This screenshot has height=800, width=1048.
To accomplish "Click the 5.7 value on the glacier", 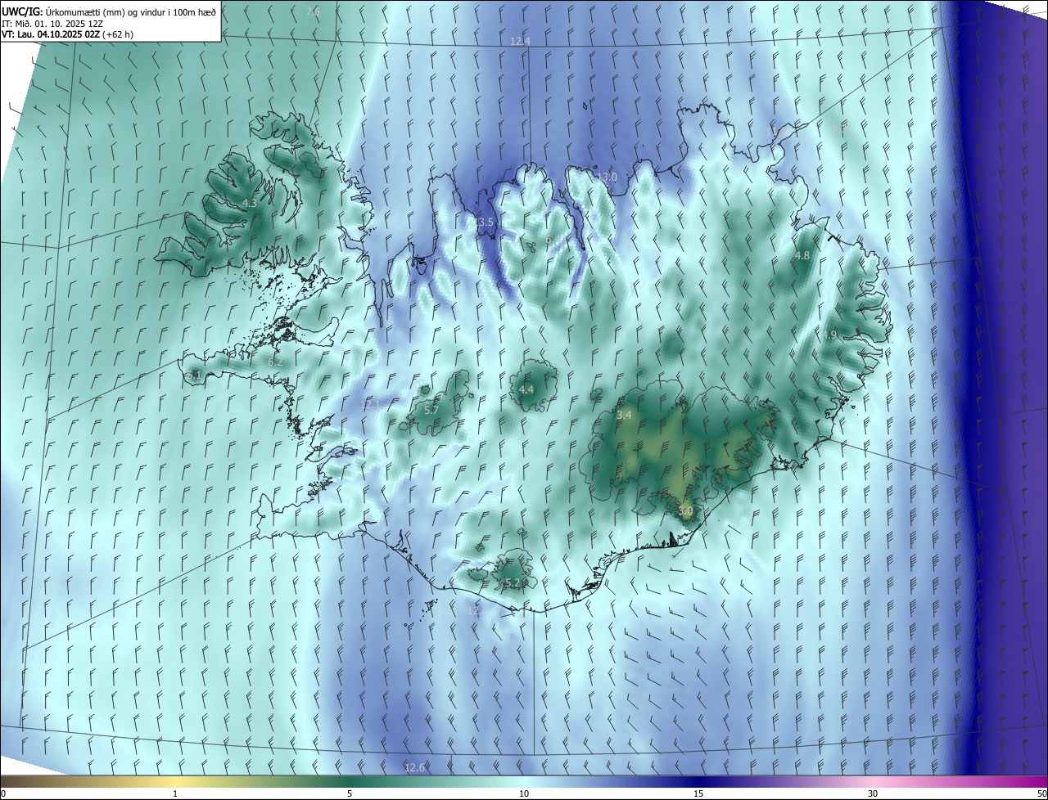I will pyautogui.click(x=431, y=410).
